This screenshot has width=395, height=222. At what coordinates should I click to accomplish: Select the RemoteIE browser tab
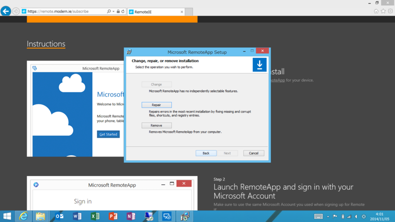(x=155, y=12)
